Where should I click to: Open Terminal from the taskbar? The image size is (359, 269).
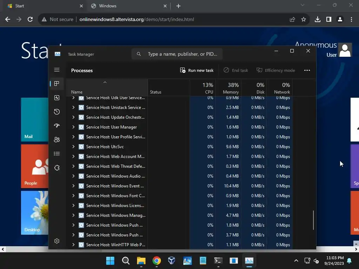pyautogui.click(x=218, y=261)
